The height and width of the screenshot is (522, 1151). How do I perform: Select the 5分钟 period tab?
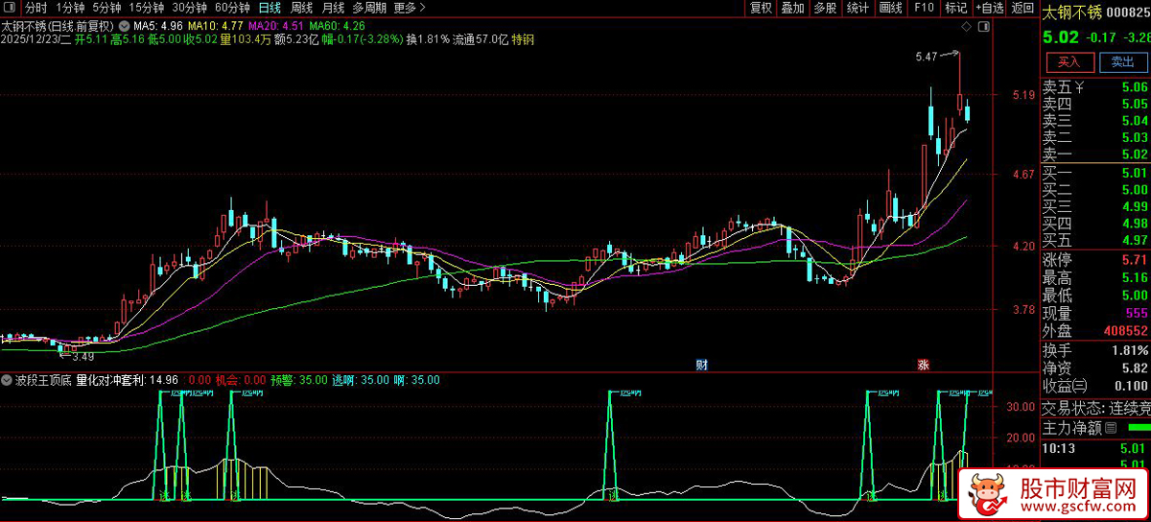(106, 8)
